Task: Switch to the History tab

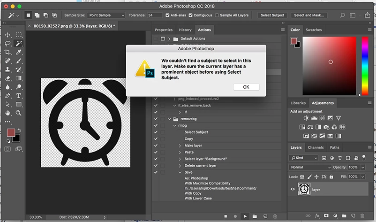Action: click(185, 30)
